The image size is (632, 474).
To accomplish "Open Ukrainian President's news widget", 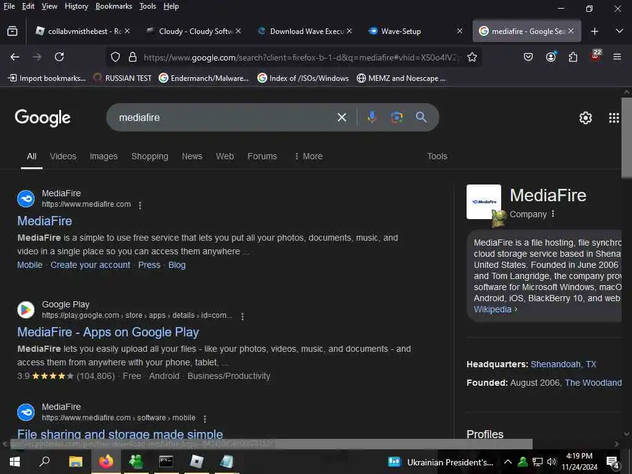I will 440,462.
